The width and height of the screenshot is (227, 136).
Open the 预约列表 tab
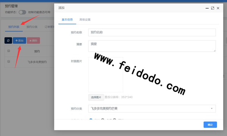coord(14,27)
